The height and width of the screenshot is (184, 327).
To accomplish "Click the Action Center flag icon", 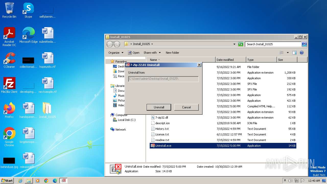I will 303,181.
